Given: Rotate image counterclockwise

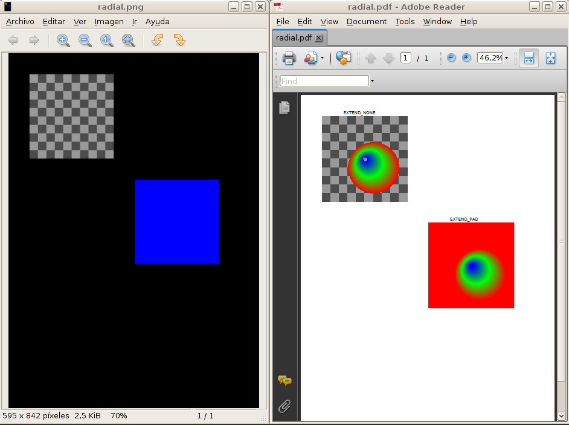Looking at the screenshot, I should tap(157, 41).
